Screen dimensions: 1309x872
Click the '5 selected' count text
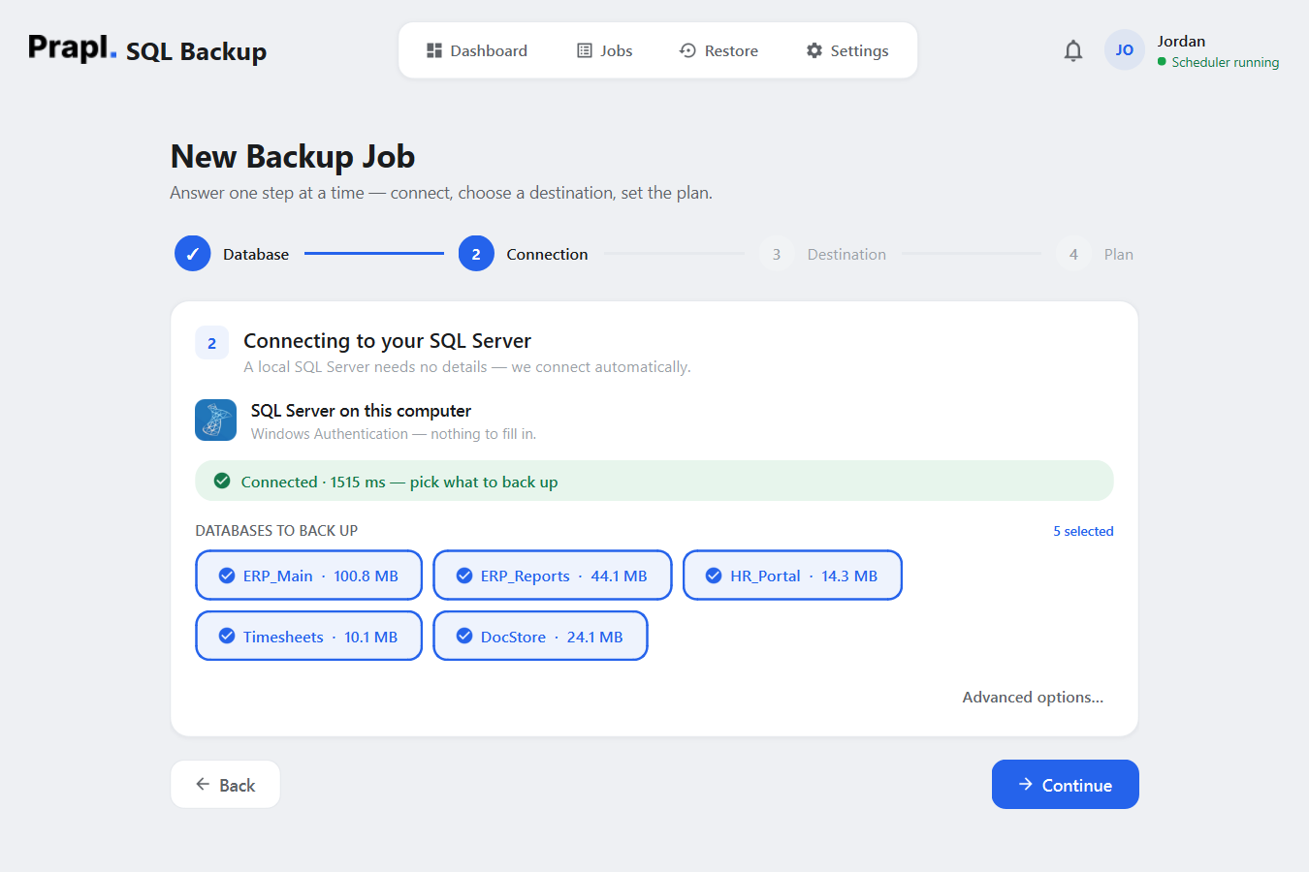1083,531
